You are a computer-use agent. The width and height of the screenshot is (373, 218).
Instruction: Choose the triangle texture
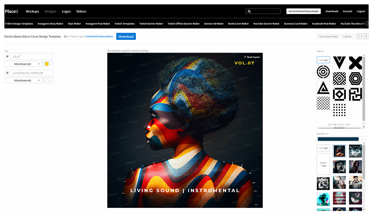point(323,88)
